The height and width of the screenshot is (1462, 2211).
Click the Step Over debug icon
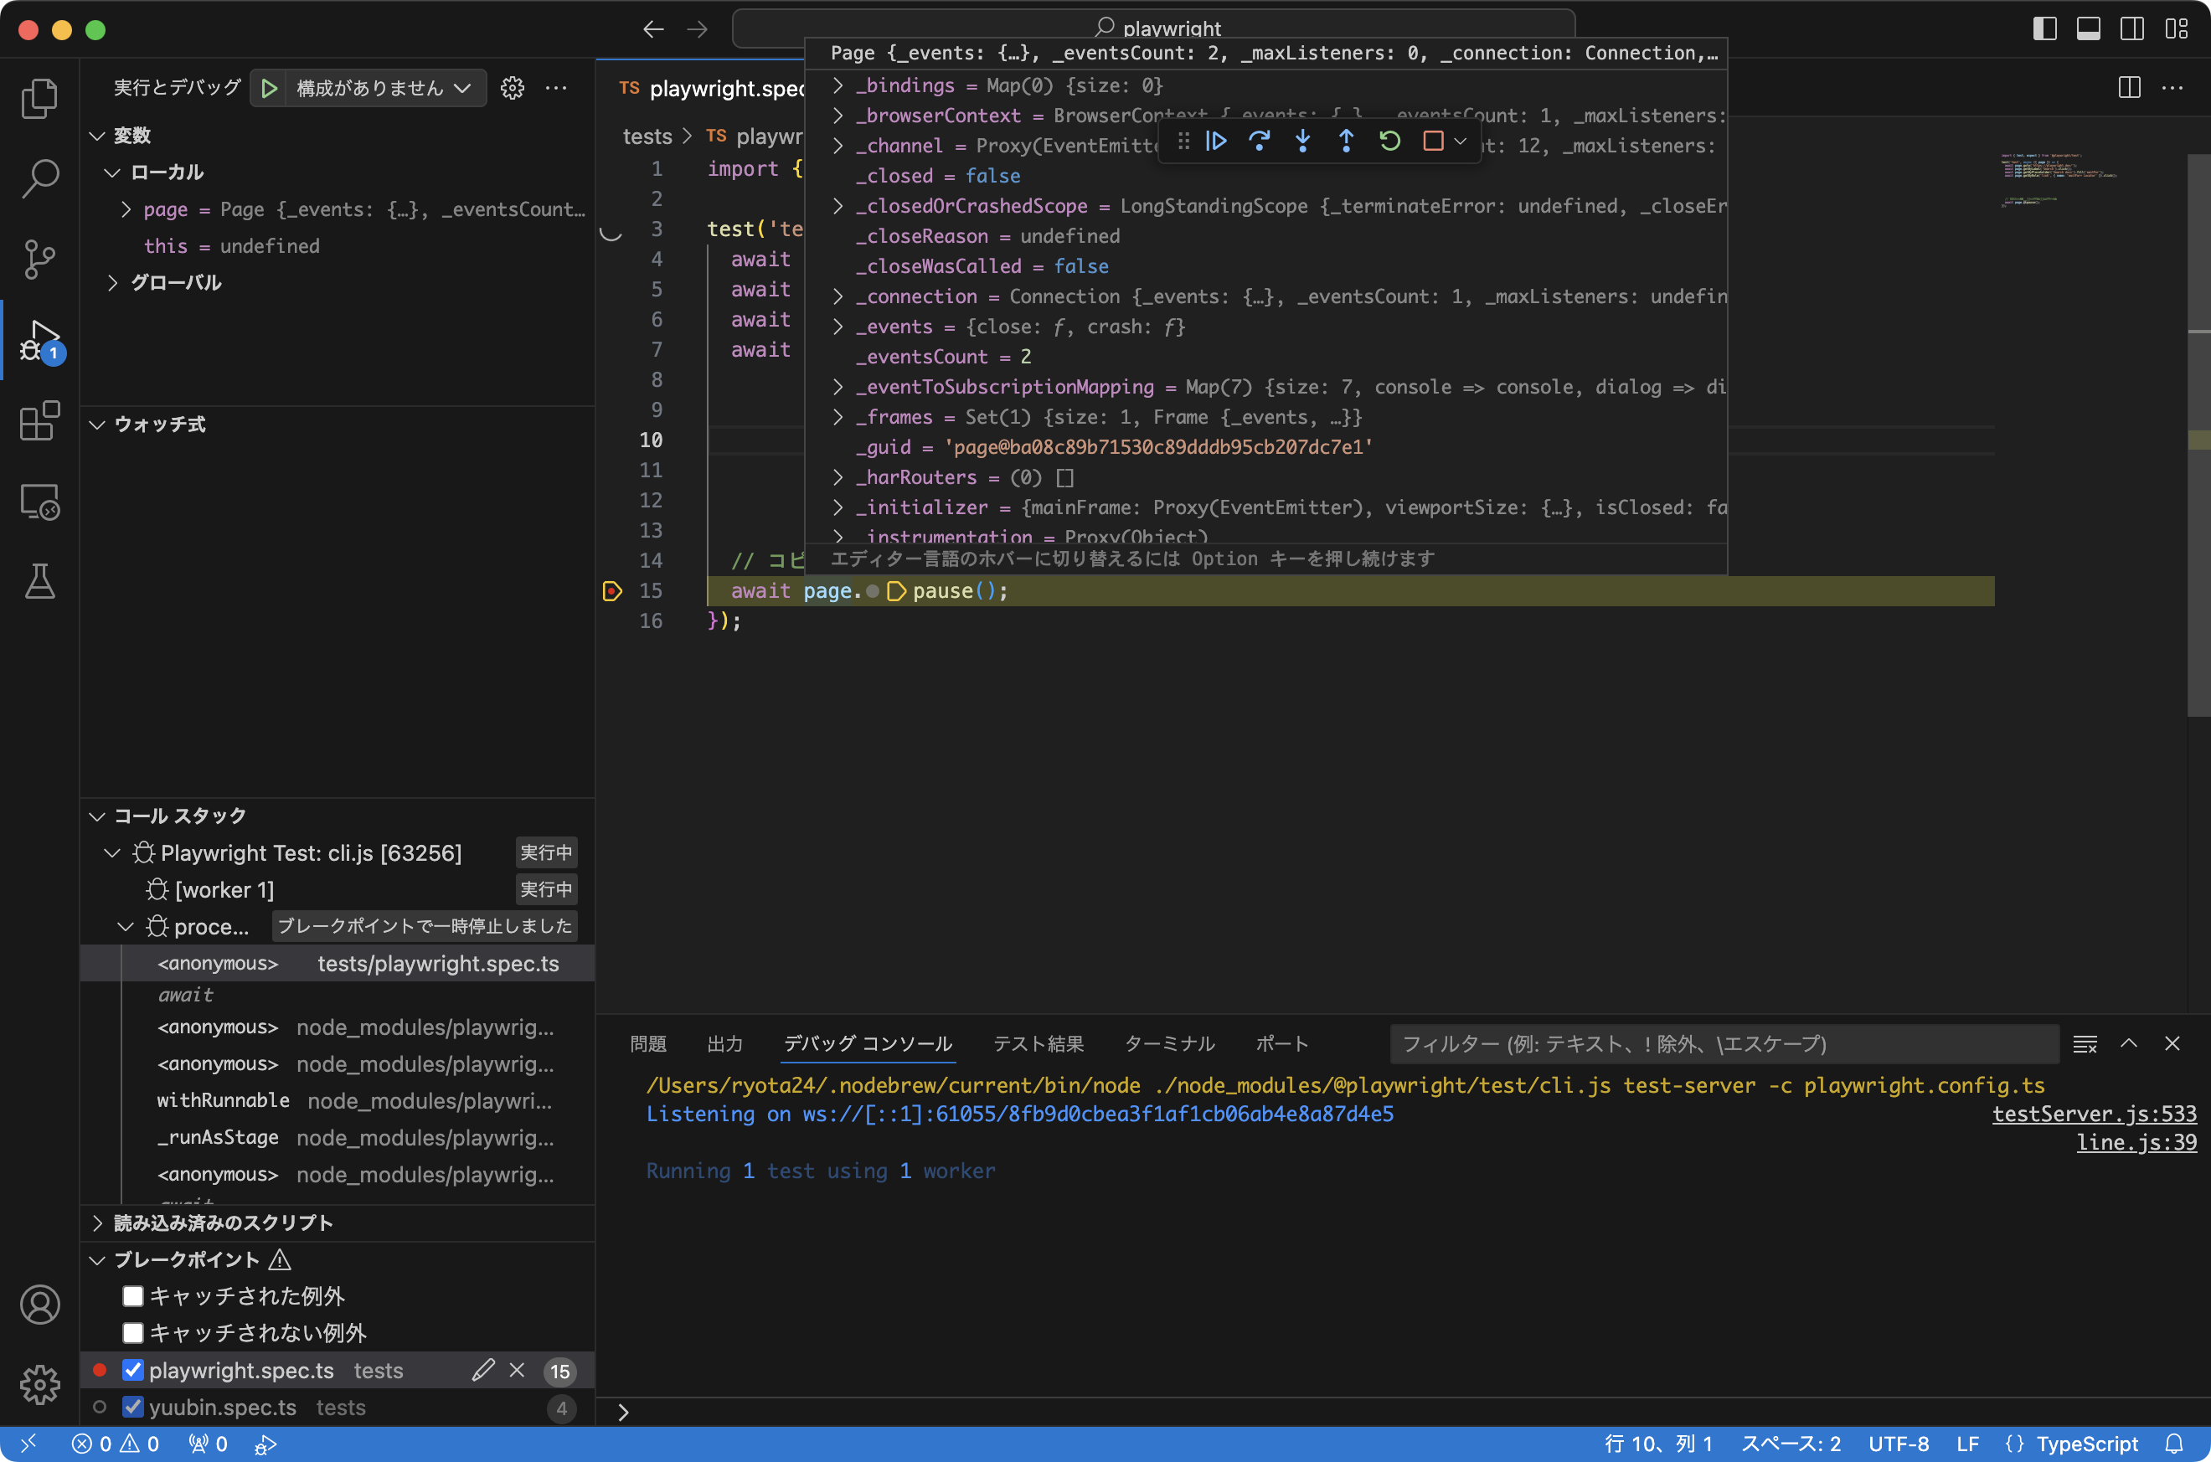[1259, 141]
